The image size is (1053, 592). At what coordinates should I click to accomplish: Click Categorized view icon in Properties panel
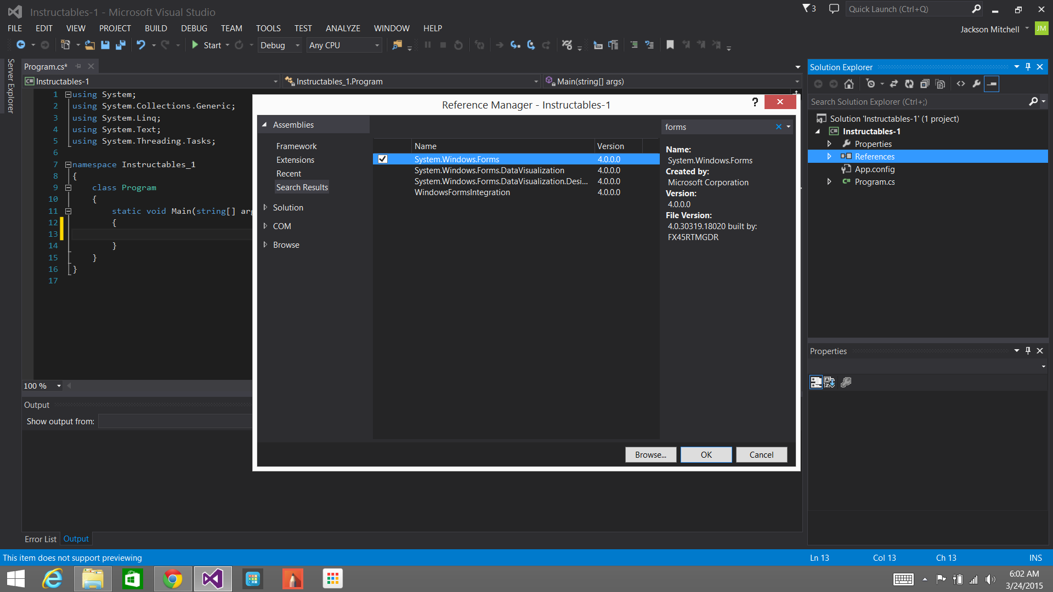pos(816,382)
